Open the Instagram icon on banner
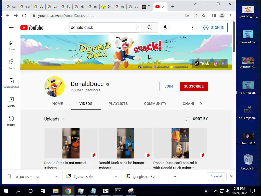The width and height of the screenshot is (261, 196). pos(216,64)
